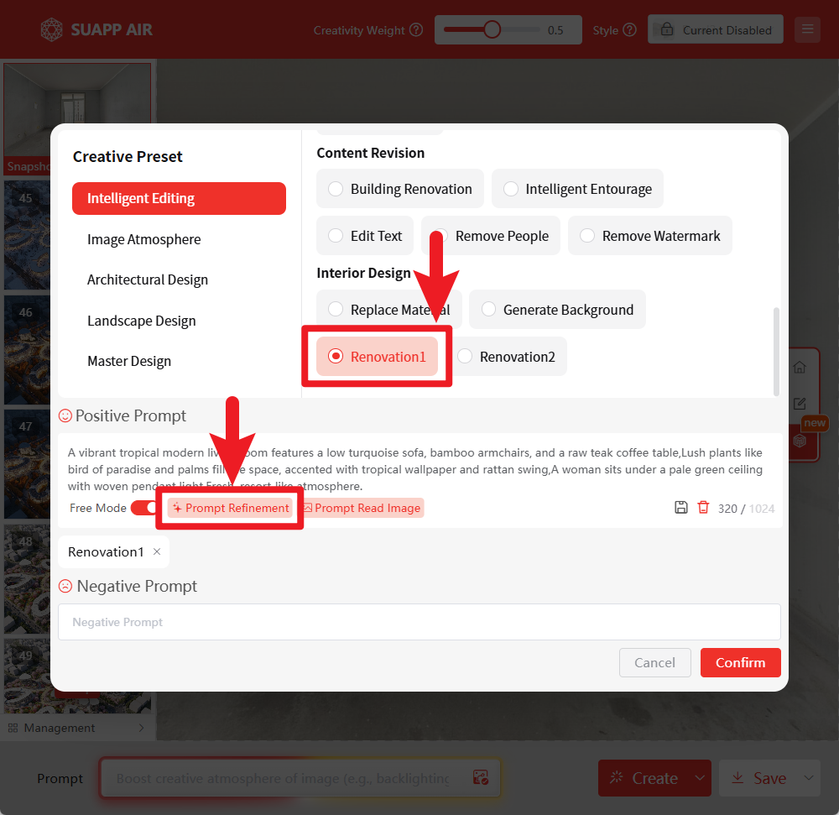Toggle the Free Mode switch
The image size is (839, 815).
click(144, 508)
